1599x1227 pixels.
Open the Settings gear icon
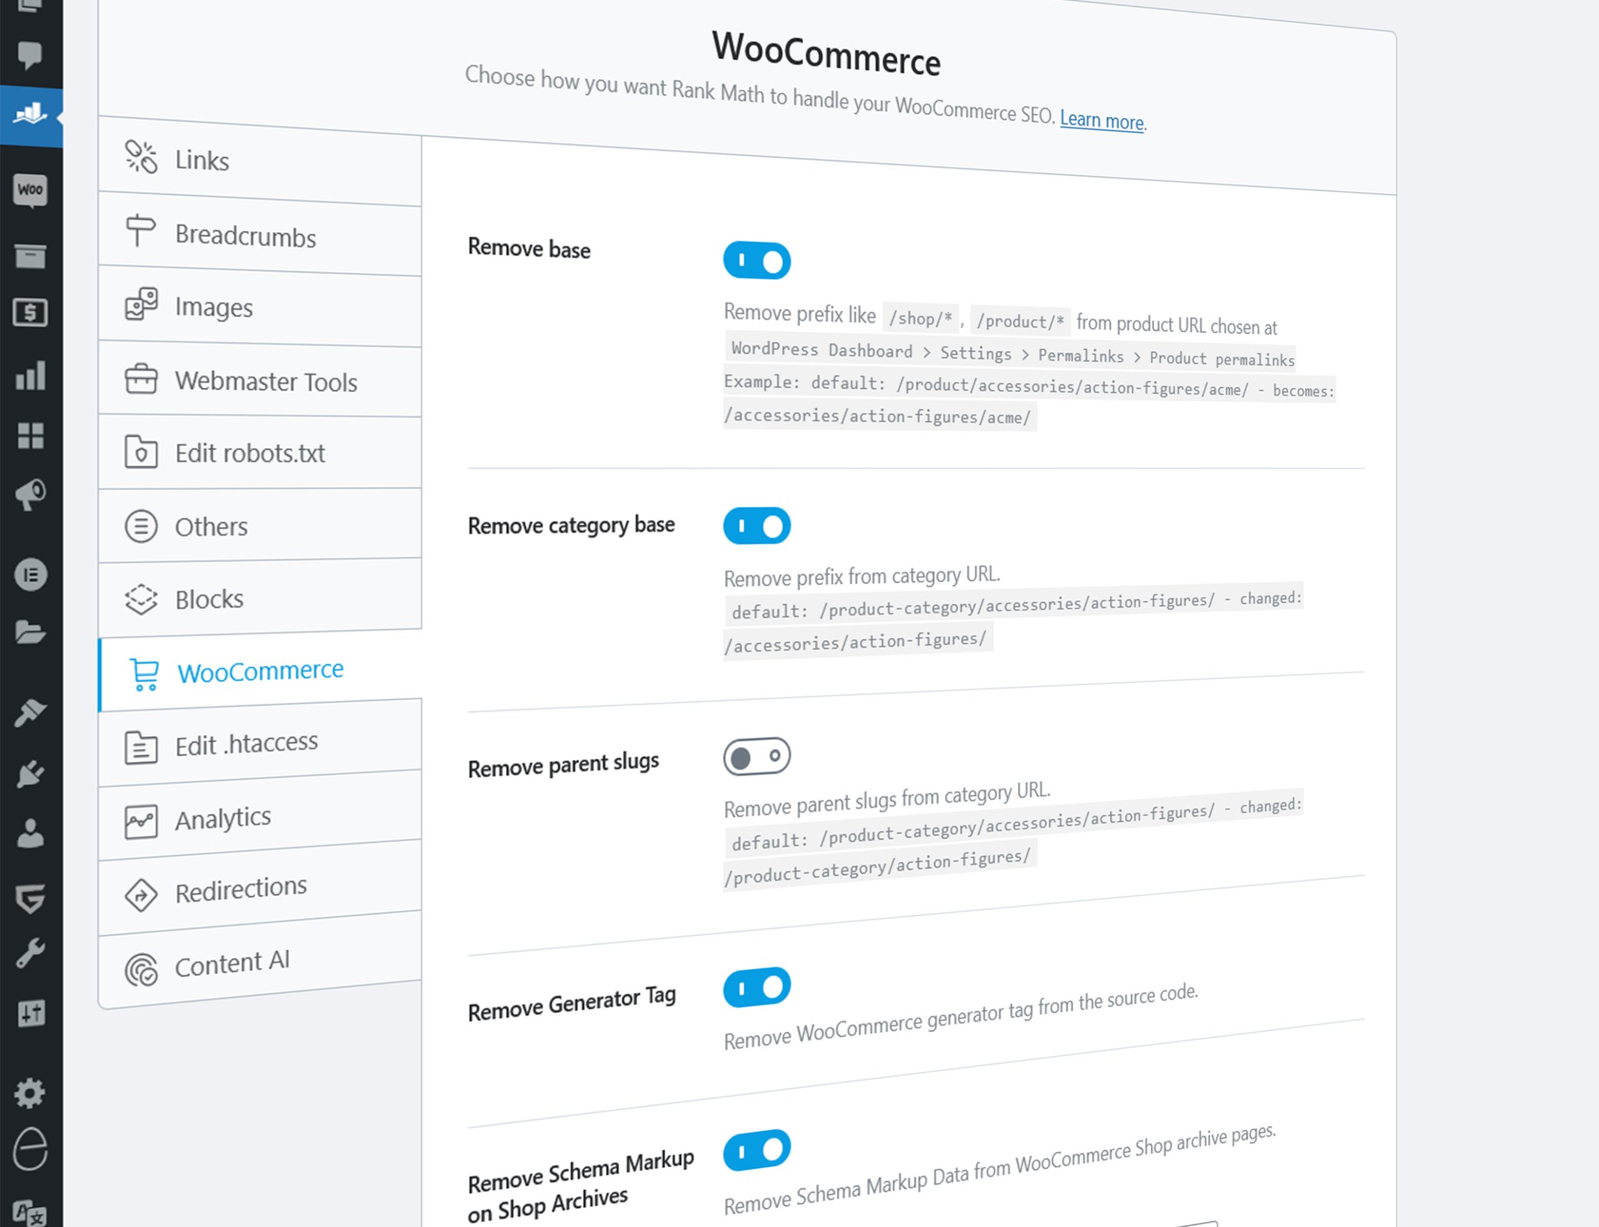30,1093
